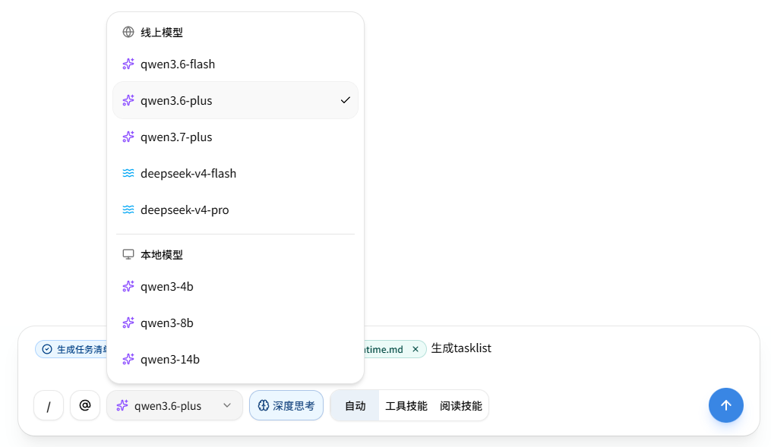Viewport: 771px width, 447px height.
Task: Click the 生成任务清单 tag chip
Action: [x=72, y=349]
